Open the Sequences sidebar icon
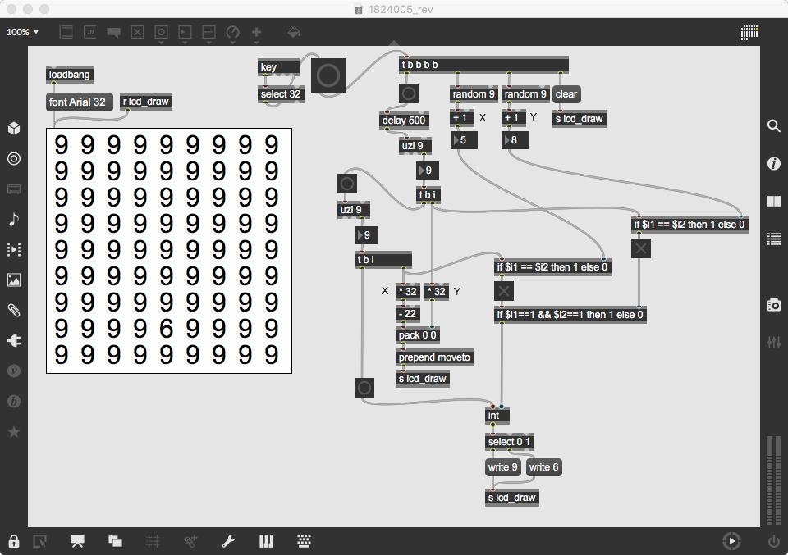The height and width of the screenshot is (555, 788). pyautogui.click(x=14, y=249)
